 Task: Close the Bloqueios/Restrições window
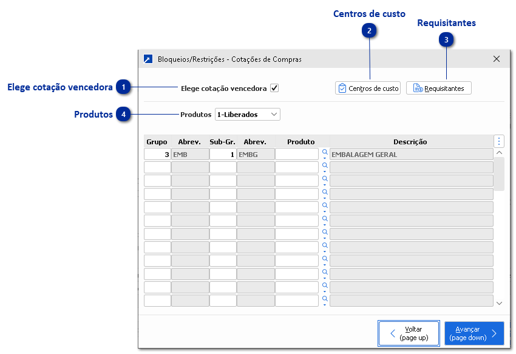pyautogui.click(x=497, y=59)
